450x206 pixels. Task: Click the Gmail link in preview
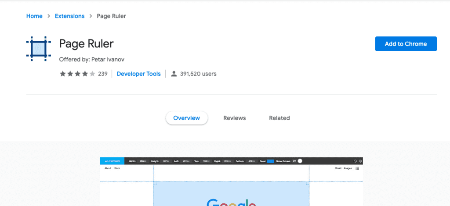(x=338, y=168)
